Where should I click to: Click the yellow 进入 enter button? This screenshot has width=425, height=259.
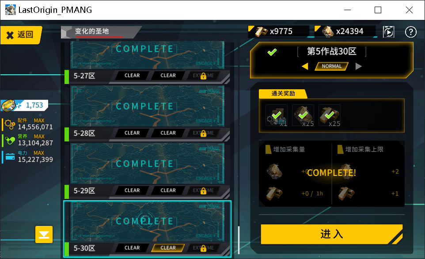coord(331,234)
